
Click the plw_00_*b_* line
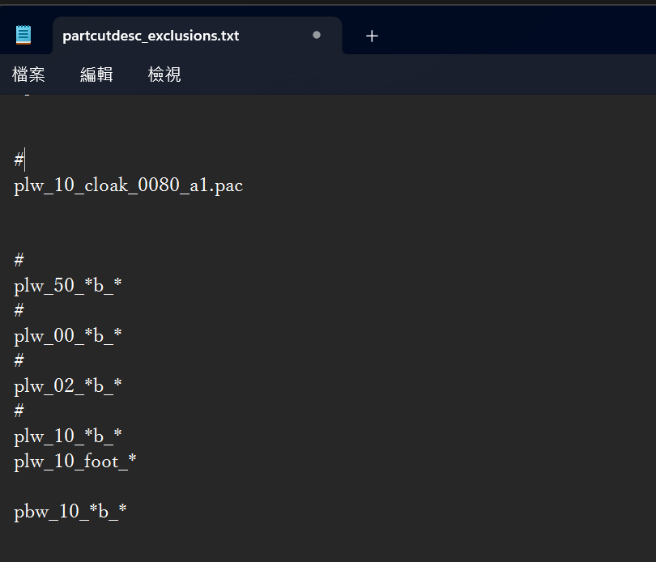68,335
